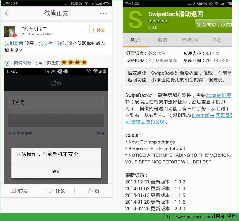This screenshot has width=239, height=221.
Task: Click the ghost emoji icon beside 19:29
Action: (x=60, y=71)
